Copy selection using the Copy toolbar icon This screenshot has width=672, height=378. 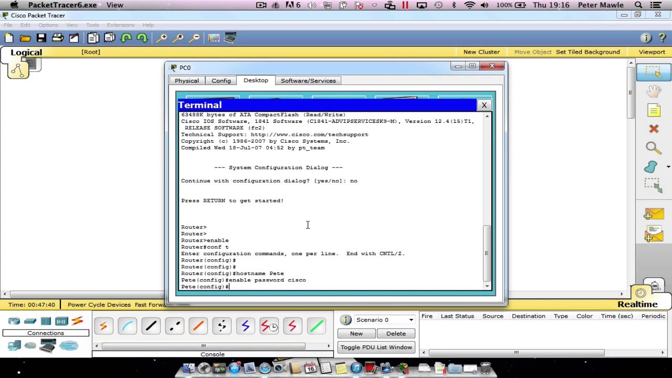point(93,38)
